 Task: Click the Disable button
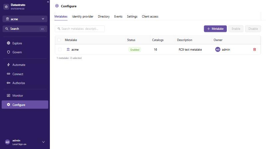[x=253, y=29]
